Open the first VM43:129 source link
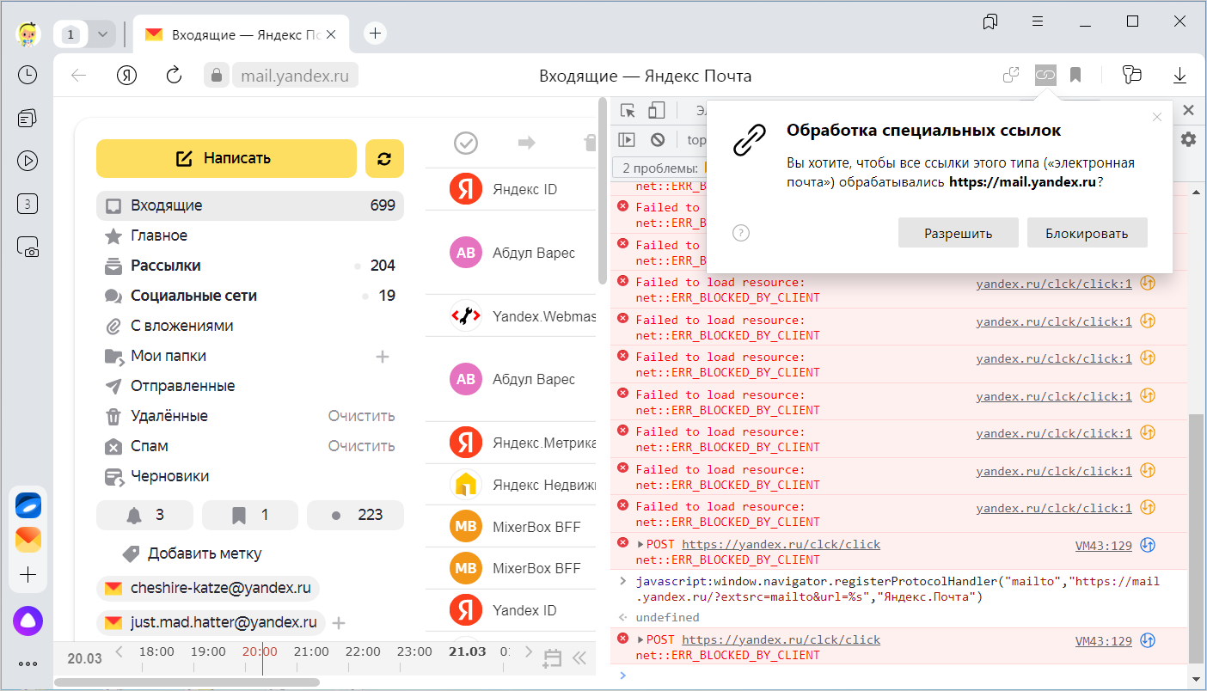The width and height of the screenshot is (1207, 691). coord(1104,545)
